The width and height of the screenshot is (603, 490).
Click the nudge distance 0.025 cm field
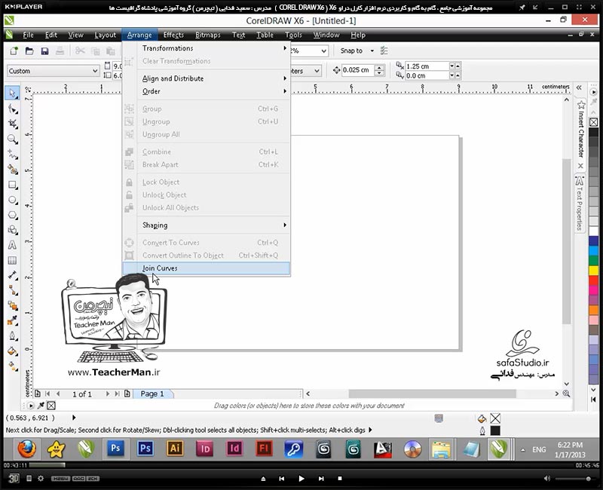click(x=357, y=70)
